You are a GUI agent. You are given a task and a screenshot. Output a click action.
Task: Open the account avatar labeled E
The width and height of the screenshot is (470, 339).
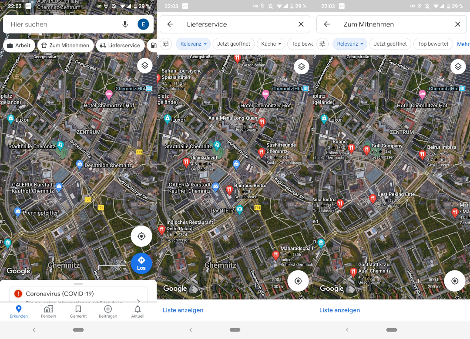pyautogui.click(x=143, y=24)
